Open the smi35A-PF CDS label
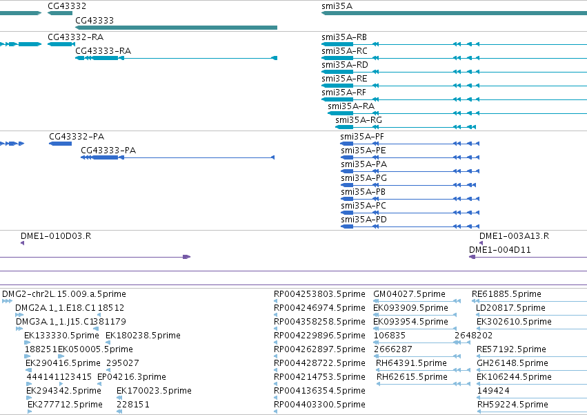This screenshot has height=415, width=587. pos(362,137)
